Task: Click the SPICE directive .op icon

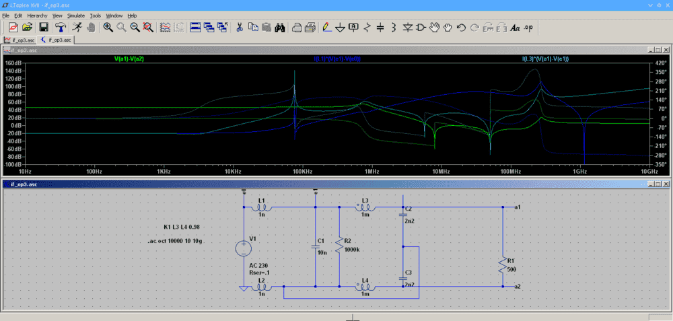Action: 528,28
